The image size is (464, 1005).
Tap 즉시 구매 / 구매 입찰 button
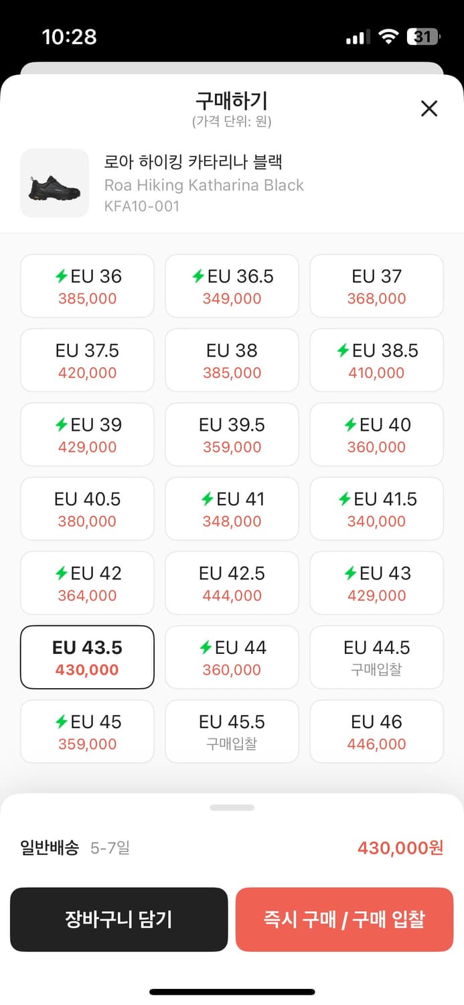345,920
